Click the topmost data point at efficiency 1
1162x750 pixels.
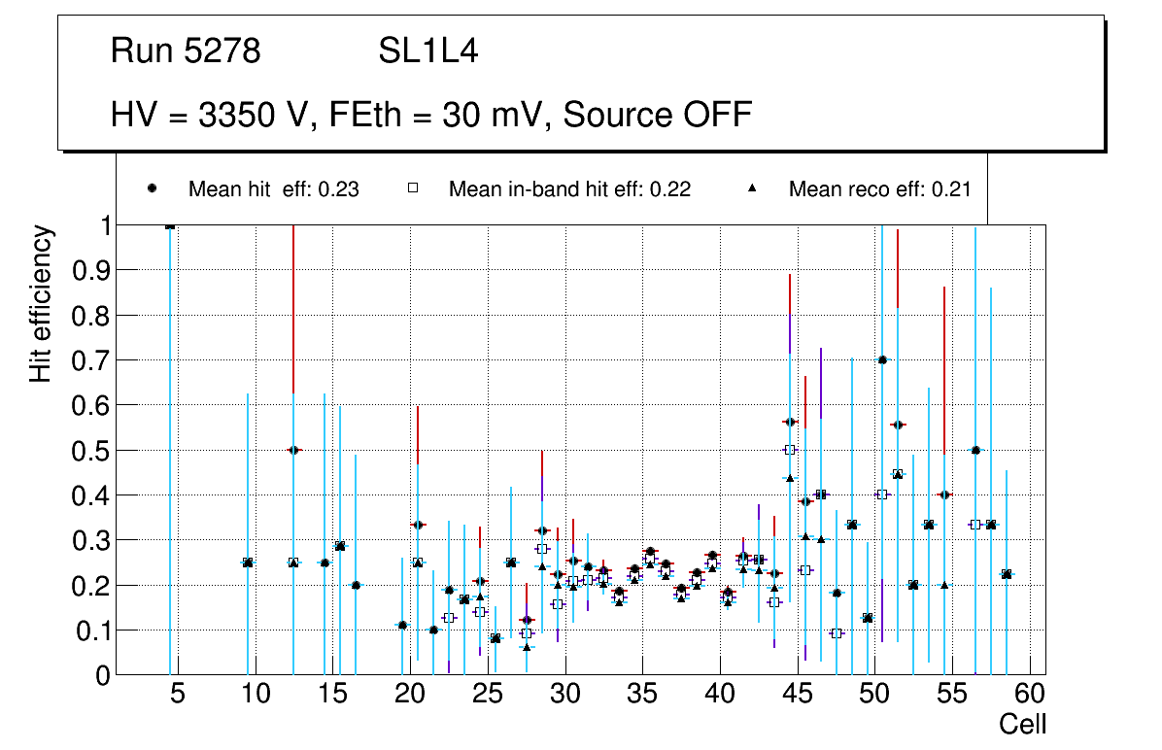coord(170,224)
